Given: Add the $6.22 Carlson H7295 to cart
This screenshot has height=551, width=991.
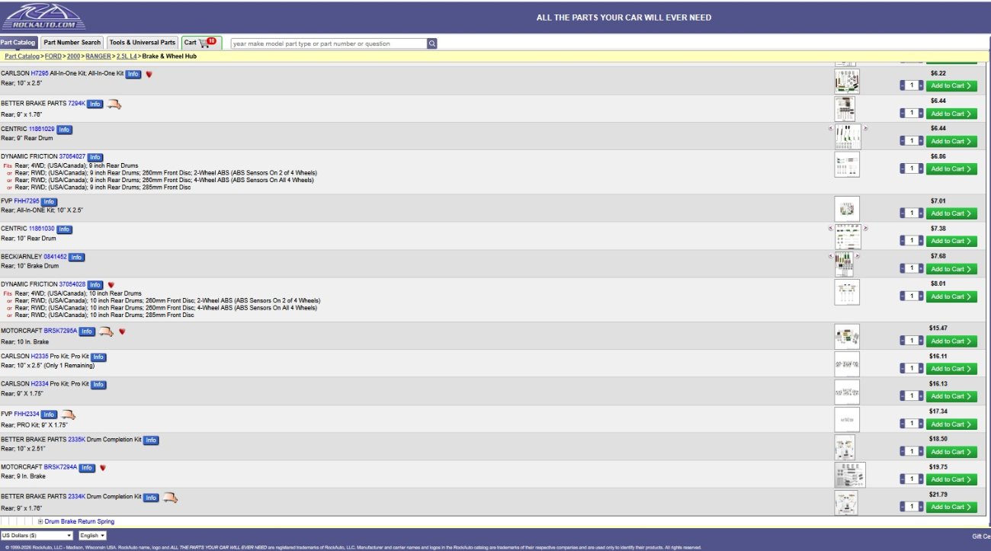Looking at the screenshot, I should coord(951,86).
